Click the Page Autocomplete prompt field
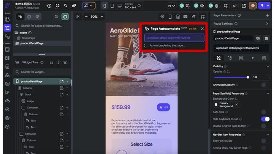The image size is (275, 154). [174, 38]
